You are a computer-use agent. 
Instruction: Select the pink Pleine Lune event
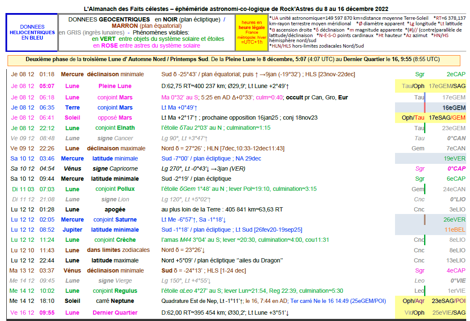pos(115,86)
